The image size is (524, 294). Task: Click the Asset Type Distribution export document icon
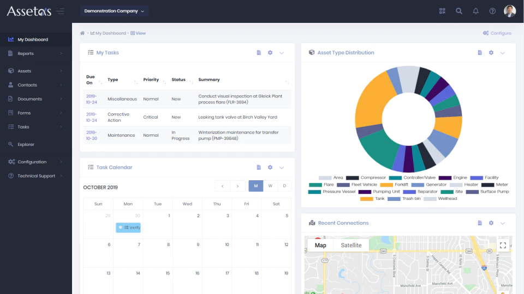click(x=480, y=53)
